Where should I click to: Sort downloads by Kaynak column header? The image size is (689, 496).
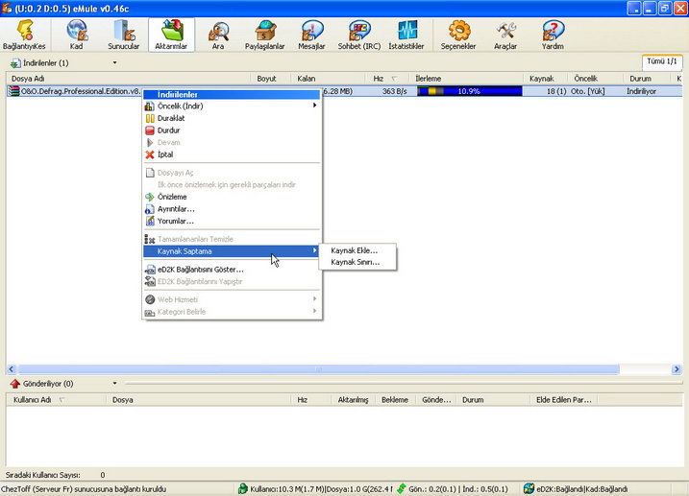coord(545,79)
